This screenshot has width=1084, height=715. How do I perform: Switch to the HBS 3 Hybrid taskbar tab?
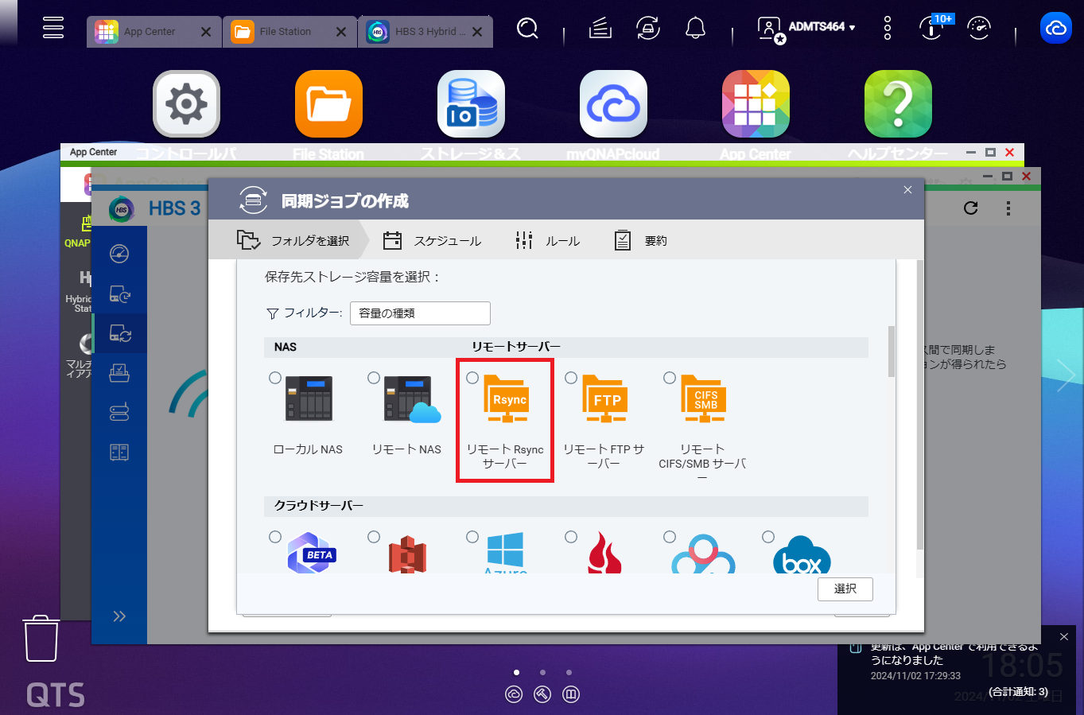coord(425,32)
